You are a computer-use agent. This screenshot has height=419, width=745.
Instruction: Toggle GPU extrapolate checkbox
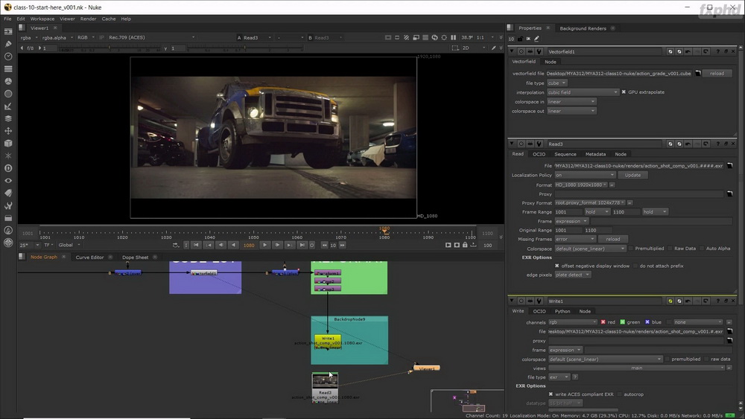[x=624, y=92]
